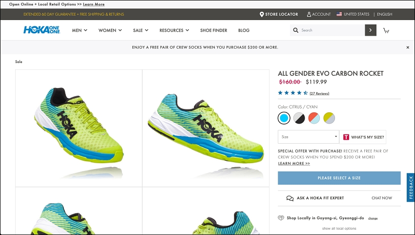The width and height of the screenshot is (415, 235).
Task: Click the HOKA ONE ONE logo
Action: 41,30
